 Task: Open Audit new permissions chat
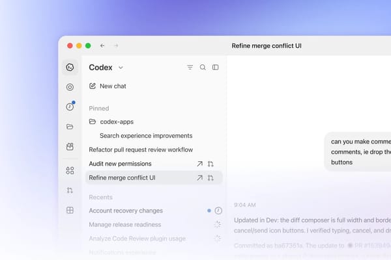tap(120, 164)
